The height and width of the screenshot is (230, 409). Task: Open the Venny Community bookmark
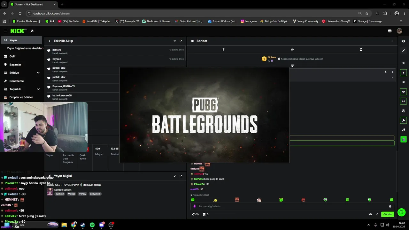[305, 21]
